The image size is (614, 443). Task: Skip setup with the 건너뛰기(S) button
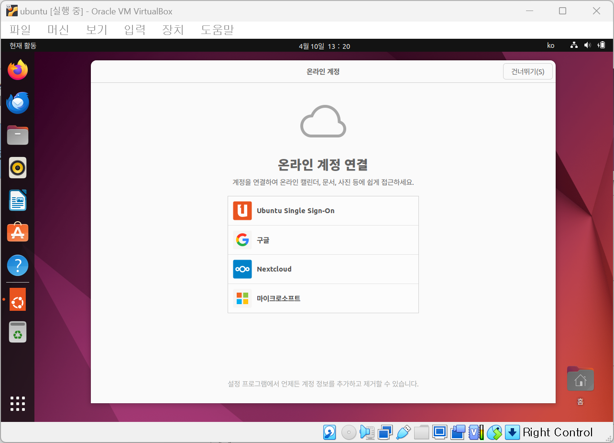528,72
